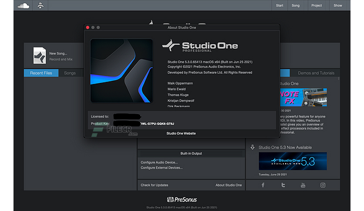The image size is (364, 211).
Task: Click the Studio One logo in About dialog
Action: 200,45
